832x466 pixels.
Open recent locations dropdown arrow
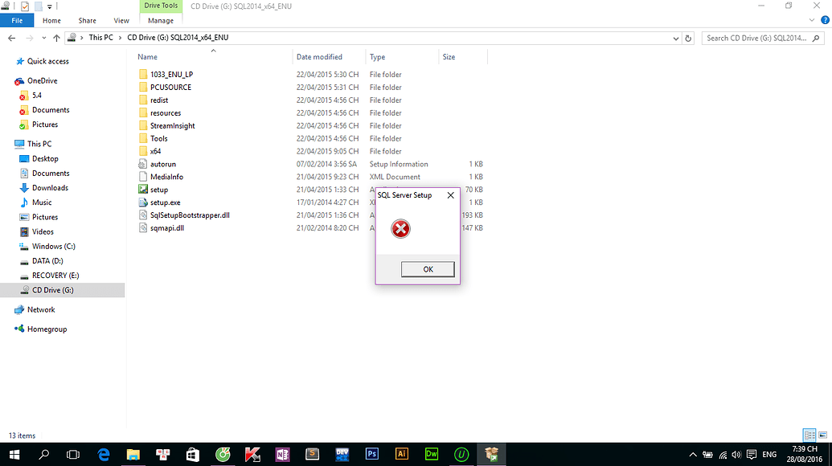tap(43, 38)
